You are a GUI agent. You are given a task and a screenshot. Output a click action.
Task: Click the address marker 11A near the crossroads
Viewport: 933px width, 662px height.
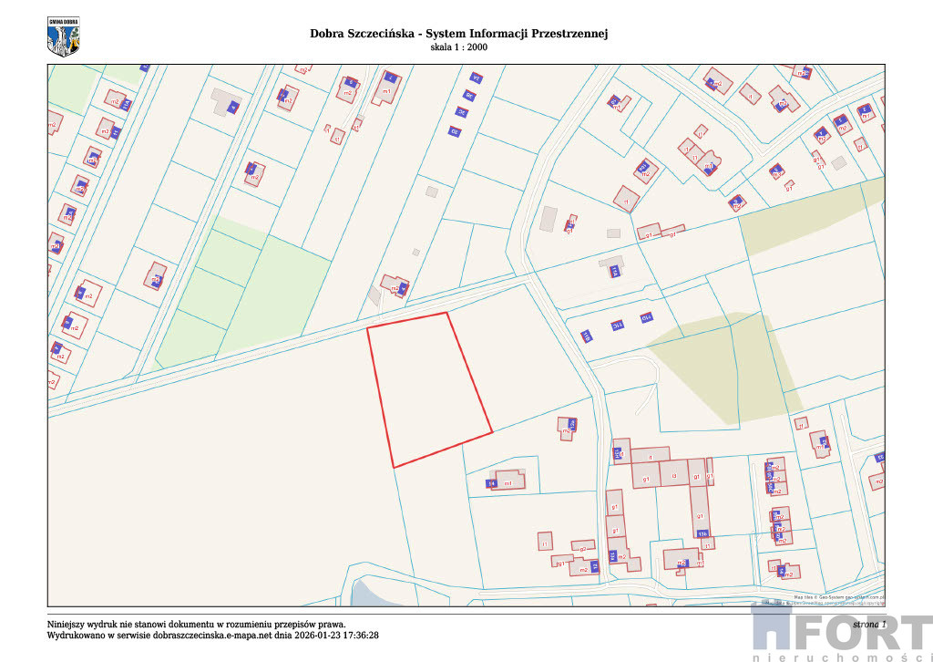click(x=615, y=272)
